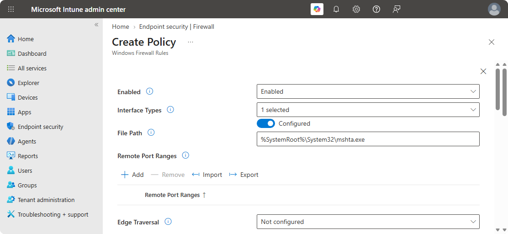Click Remove for remote port ranges
The height and width of the screenshot is (234, 508).
pos(168,175)
